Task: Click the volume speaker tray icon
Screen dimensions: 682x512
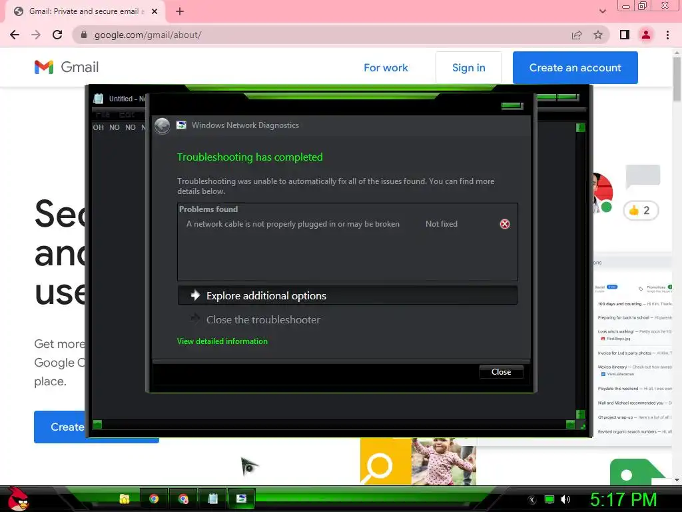Action: [x=565, y=500]
